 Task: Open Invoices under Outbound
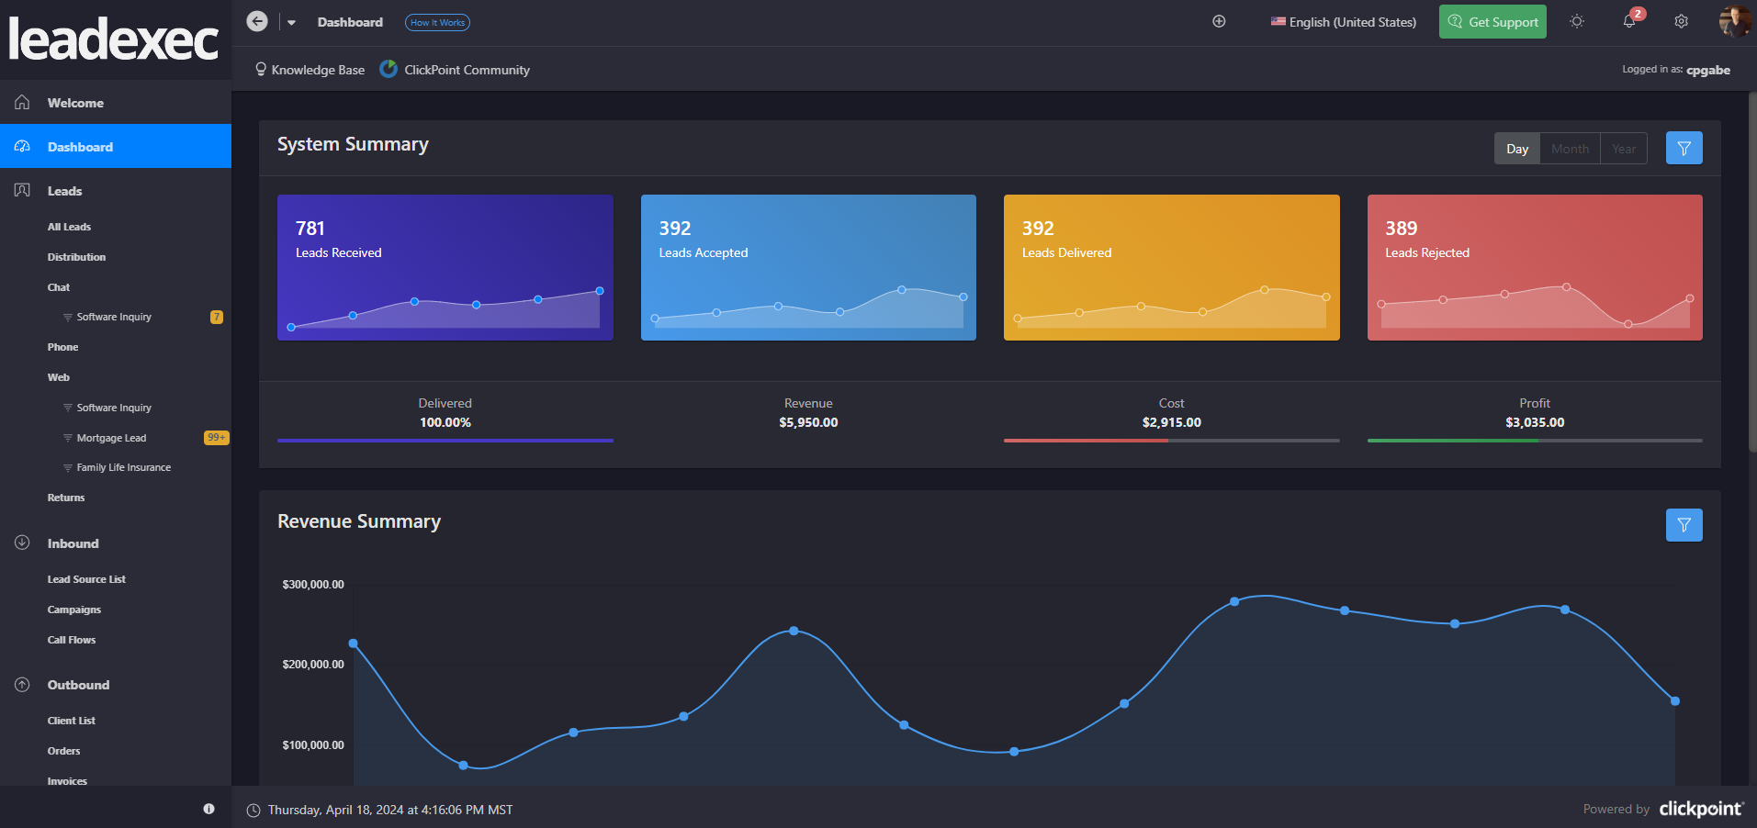[x=67, y=780]
